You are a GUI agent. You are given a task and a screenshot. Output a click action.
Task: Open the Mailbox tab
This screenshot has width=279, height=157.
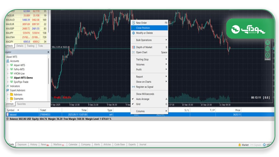tap(59, 145)
